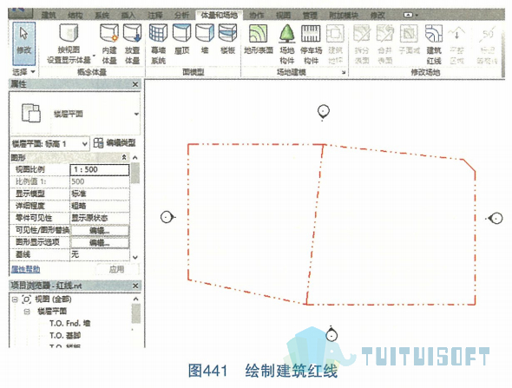Open the 地形表面 toposurface tool
The height and width of the screenshot is (388, 512).
259,34
